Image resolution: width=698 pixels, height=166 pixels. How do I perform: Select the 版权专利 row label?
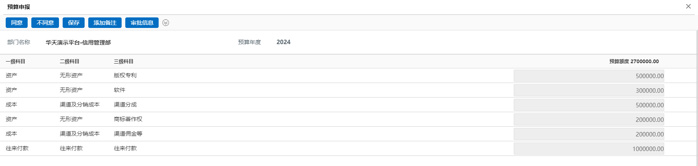click(x=125, y=75)
